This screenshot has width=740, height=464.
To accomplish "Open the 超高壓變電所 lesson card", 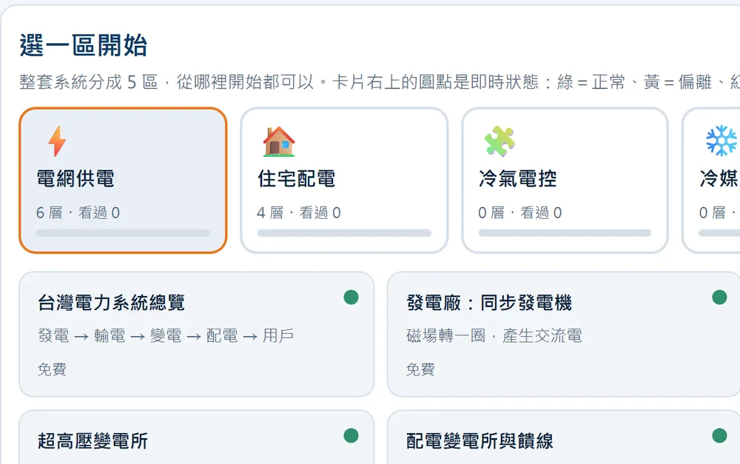I will (x=196, y=437).
